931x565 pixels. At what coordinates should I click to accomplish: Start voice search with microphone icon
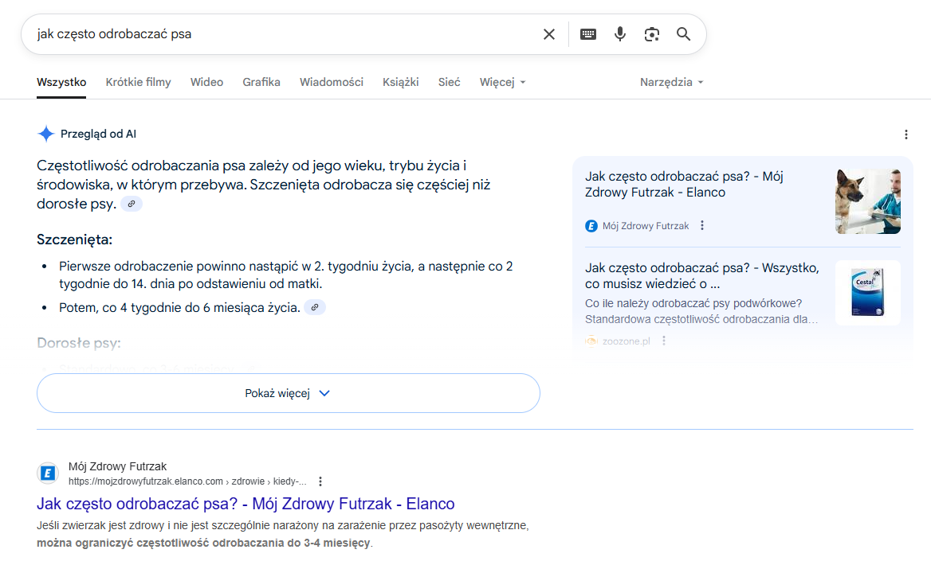tap(620, 34)
